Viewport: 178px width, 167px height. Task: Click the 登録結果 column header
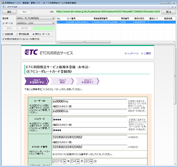pyautogui.click(x=170, y=18)
